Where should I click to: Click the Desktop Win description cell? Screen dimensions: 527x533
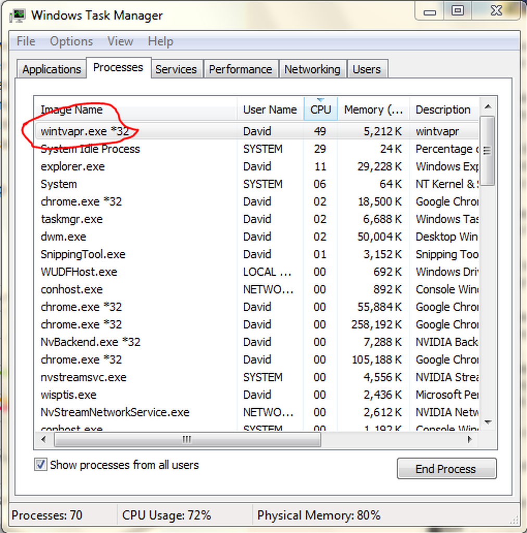coord(447,237)
